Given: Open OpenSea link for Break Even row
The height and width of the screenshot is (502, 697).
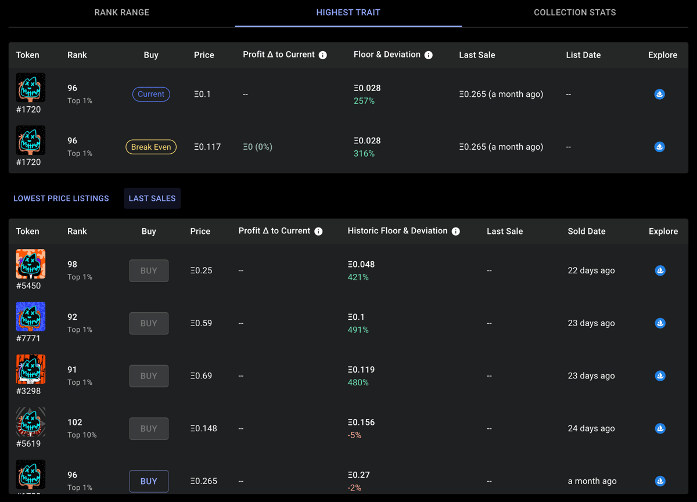Looking at the screenshot, I should [659, 147].
